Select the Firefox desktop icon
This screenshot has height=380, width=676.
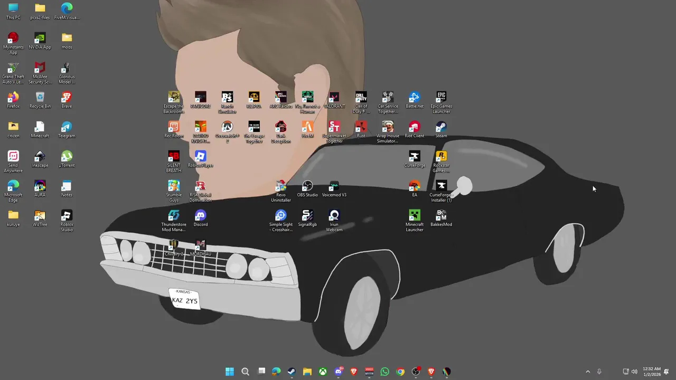click(x=13, y=100)
